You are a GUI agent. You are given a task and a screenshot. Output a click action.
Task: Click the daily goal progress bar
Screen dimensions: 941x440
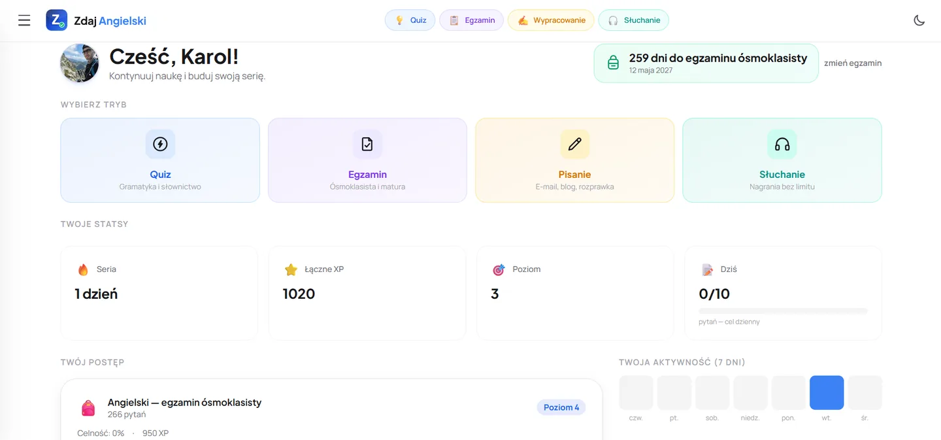tap(783, 311)
